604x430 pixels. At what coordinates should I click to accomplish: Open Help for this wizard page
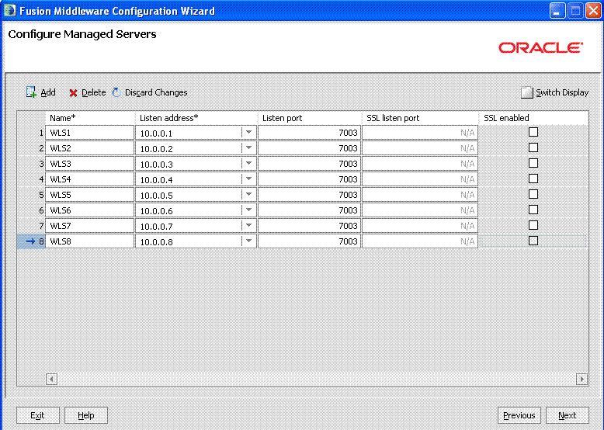86,415
